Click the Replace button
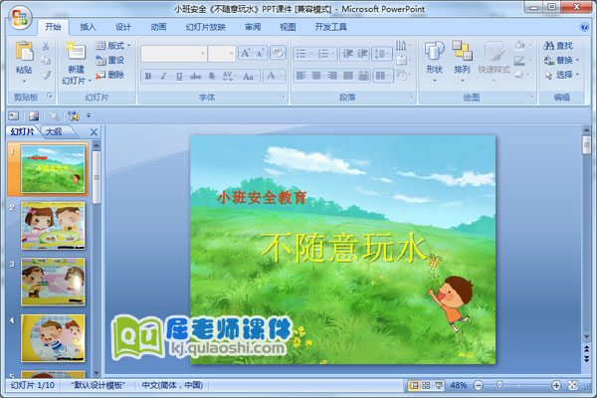 (561, 60)
